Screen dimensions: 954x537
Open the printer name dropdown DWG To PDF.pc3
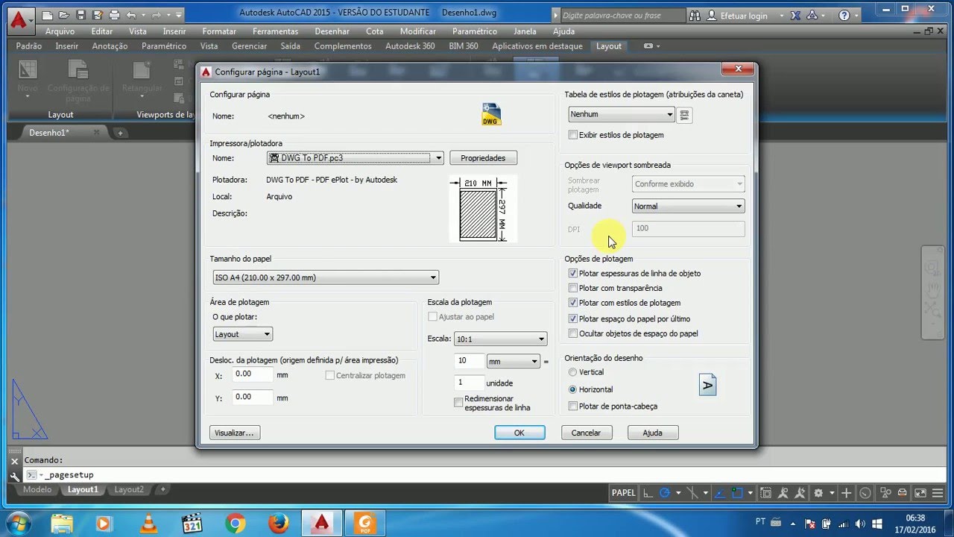356,158
